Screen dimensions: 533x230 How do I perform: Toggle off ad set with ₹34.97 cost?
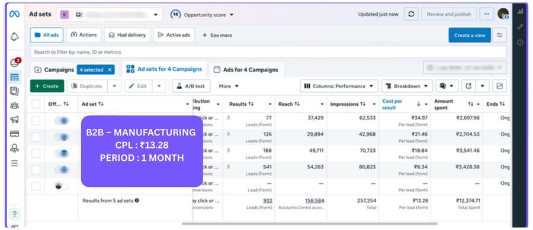point(62,121)
